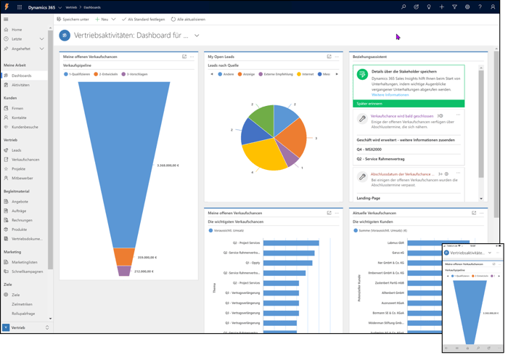The image size is (508, 355).
Task: Click Alle aktualisieren
Action: click(x=188, y=20)
